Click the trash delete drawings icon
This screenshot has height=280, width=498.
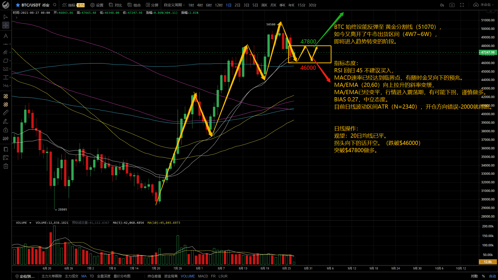[6, 166]
